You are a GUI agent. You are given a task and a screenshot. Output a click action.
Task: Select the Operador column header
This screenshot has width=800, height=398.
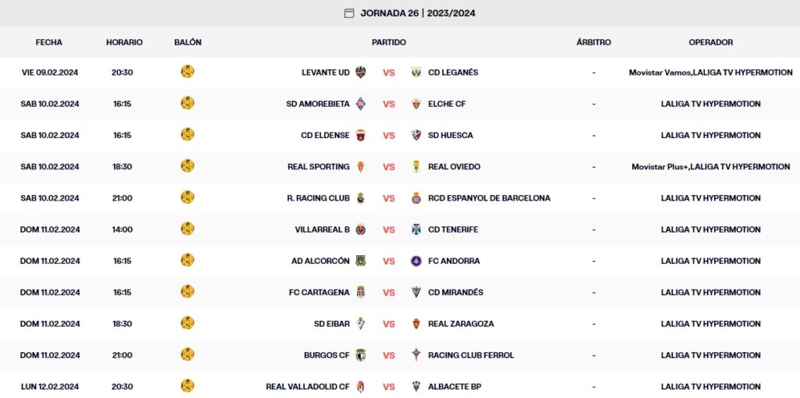(x=710, y=42)
